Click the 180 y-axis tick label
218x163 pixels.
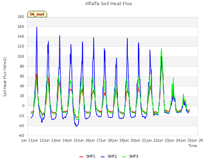point(21,17)
